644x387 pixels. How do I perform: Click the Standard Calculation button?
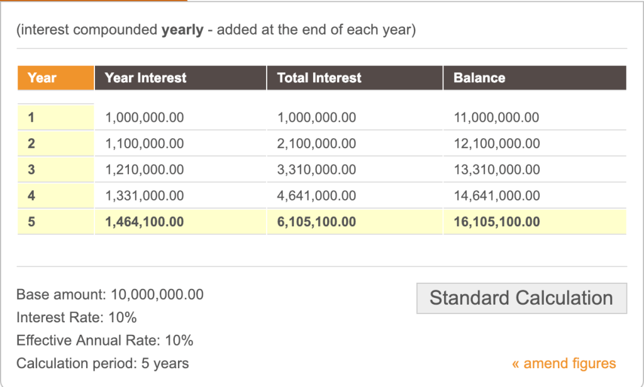[521, 298]
